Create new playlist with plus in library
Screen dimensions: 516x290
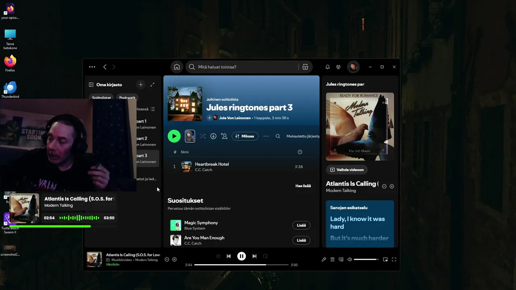(x=141, y=85)
